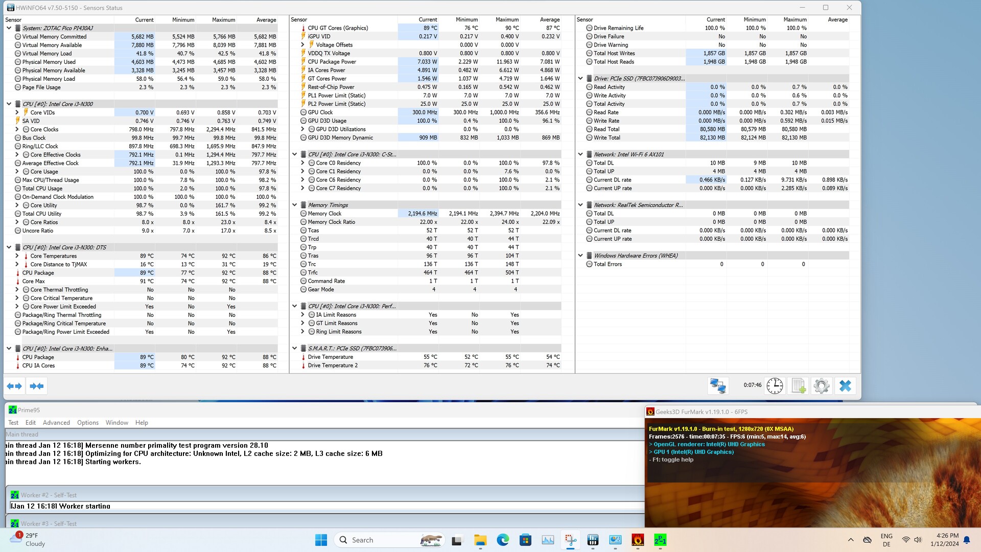Viewport: 981px width, 552px height.
Task: Collapse Windows Hardware Errors section
Action: [580, 256]
